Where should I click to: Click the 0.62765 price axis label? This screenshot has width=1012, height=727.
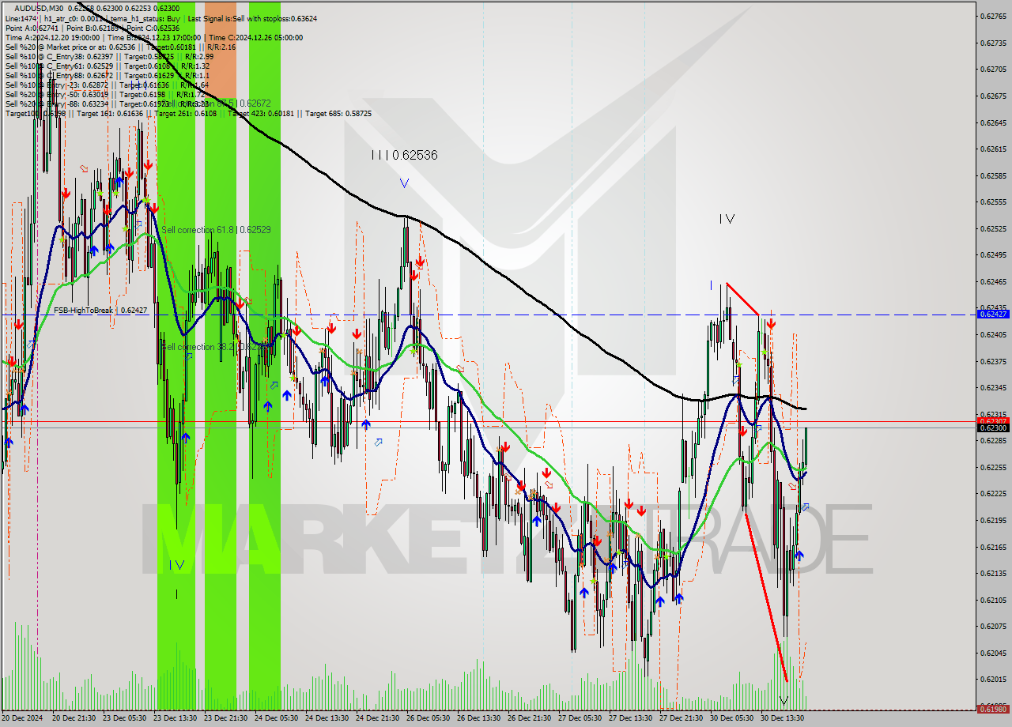[x=993, y=16]
